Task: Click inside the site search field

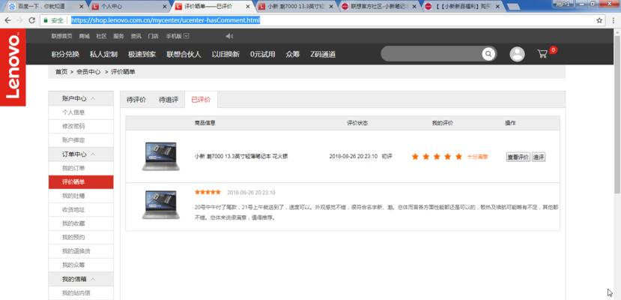Action: pos(431,53)
